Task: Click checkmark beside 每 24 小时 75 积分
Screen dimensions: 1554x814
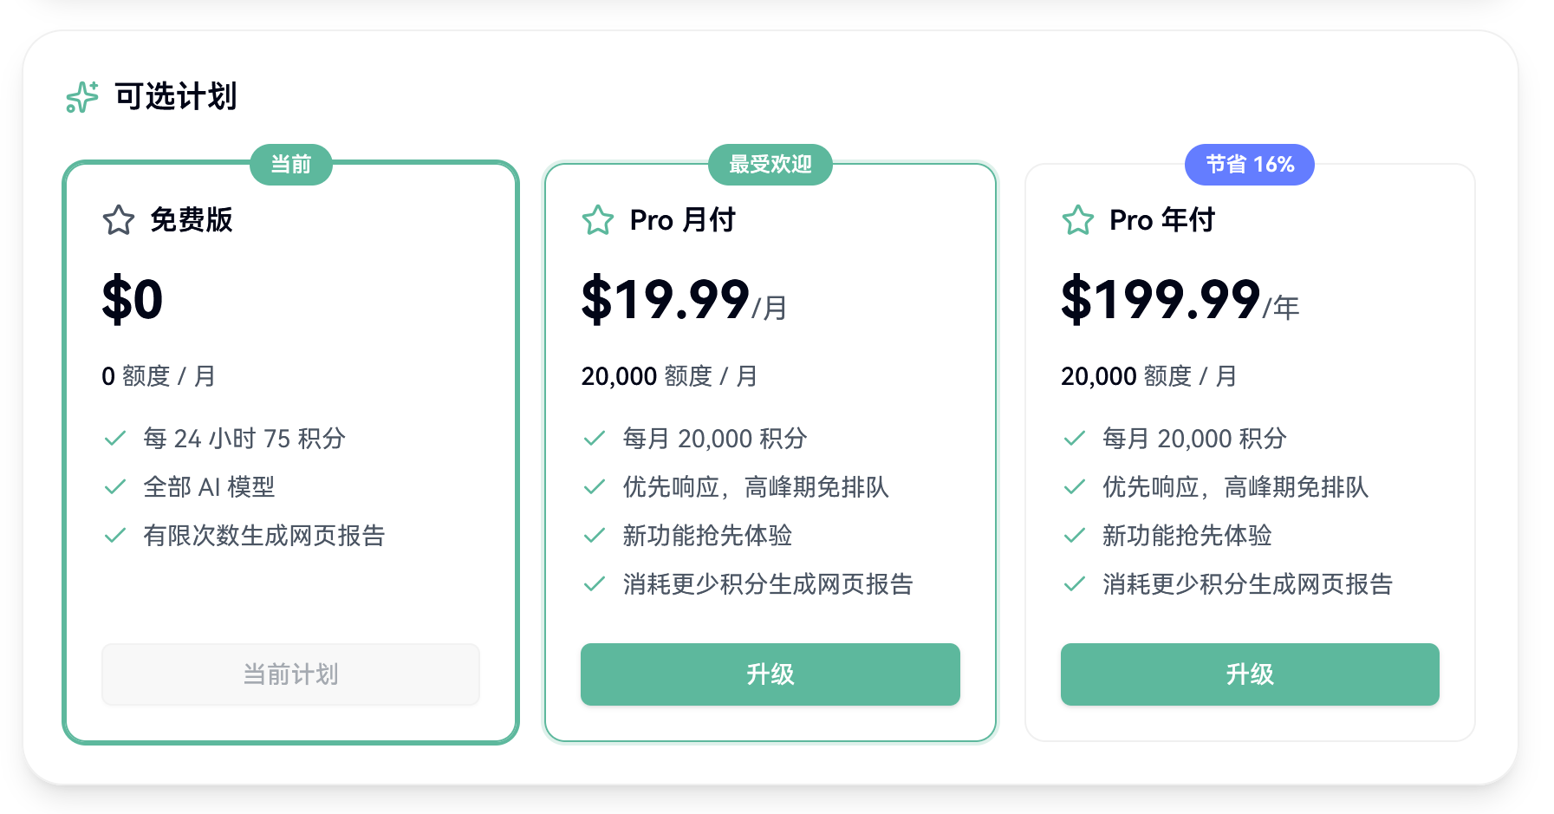Action: [x=115, y=439]
